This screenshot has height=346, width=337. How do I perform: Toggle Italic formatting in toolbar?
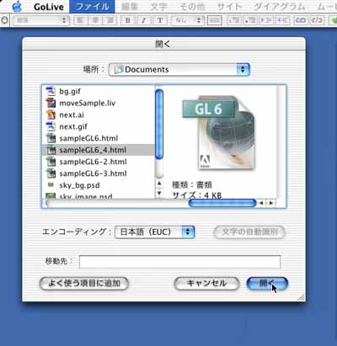(x=144, y=20)
